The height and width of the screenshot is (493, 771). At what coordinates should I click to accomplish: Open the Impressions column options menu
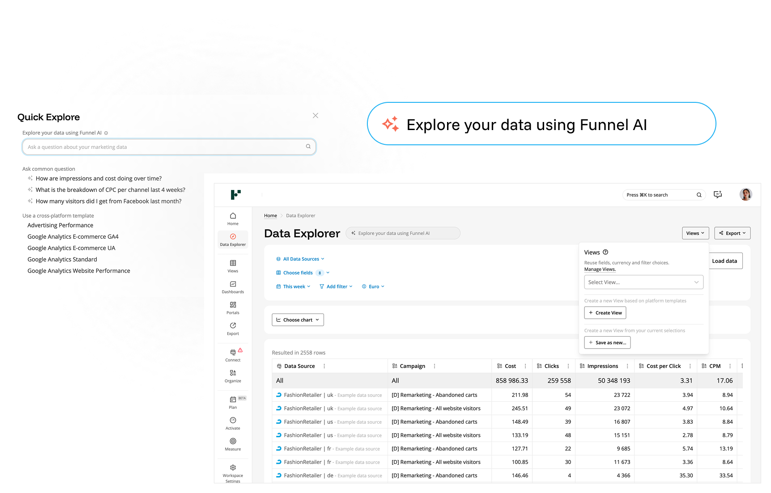click(627, 366)
